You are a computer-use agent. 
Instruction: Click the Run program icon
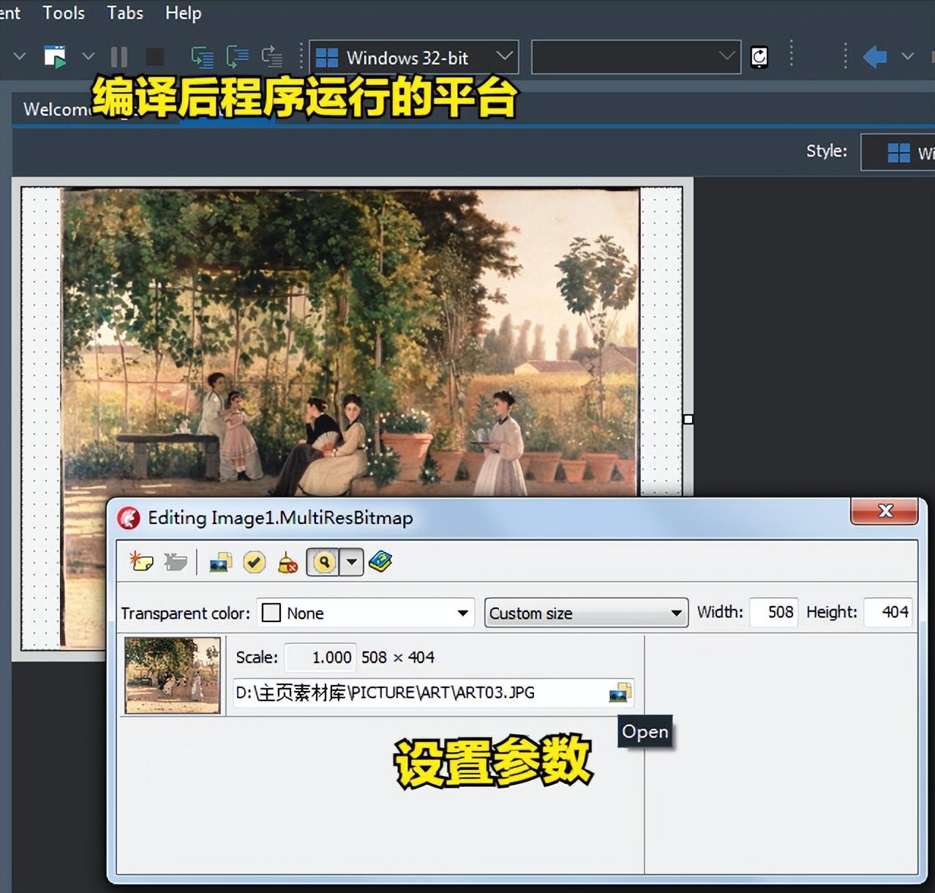55,56
